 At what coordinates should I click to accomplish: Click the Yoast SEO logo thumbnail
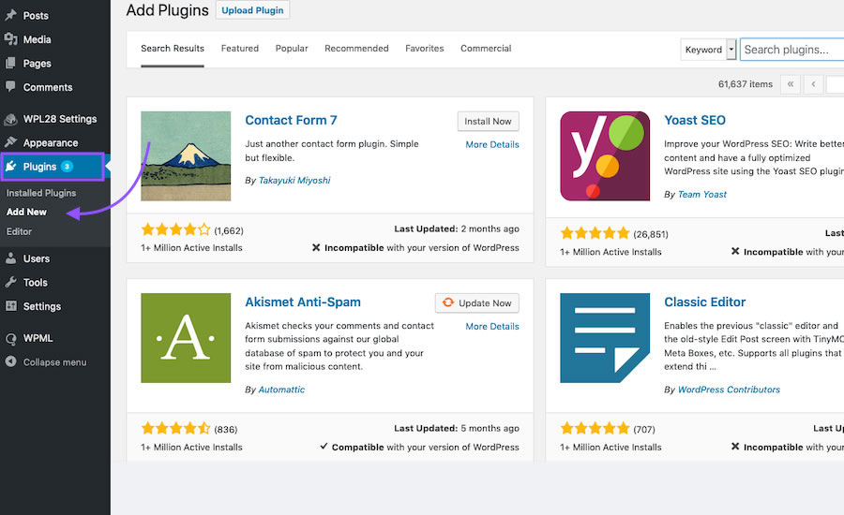tap(605, 155)
